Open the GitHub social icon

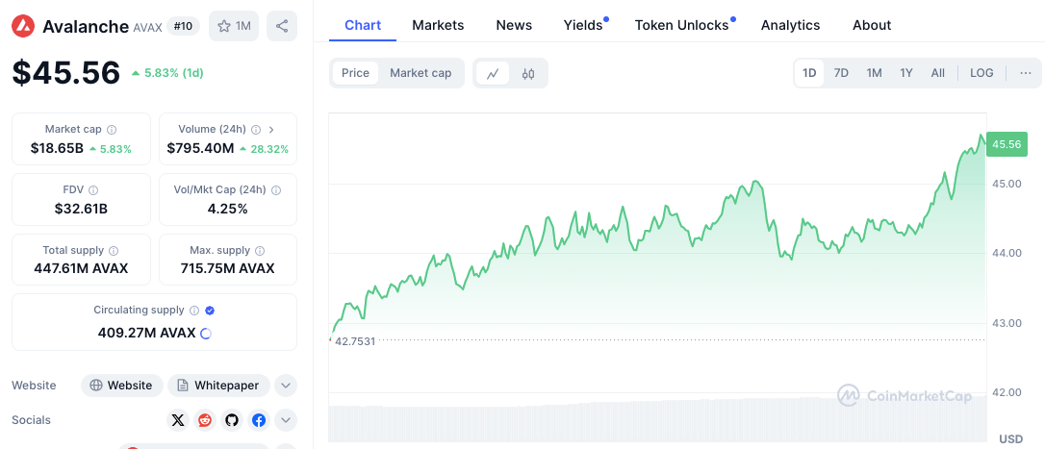tap(232, 420)
